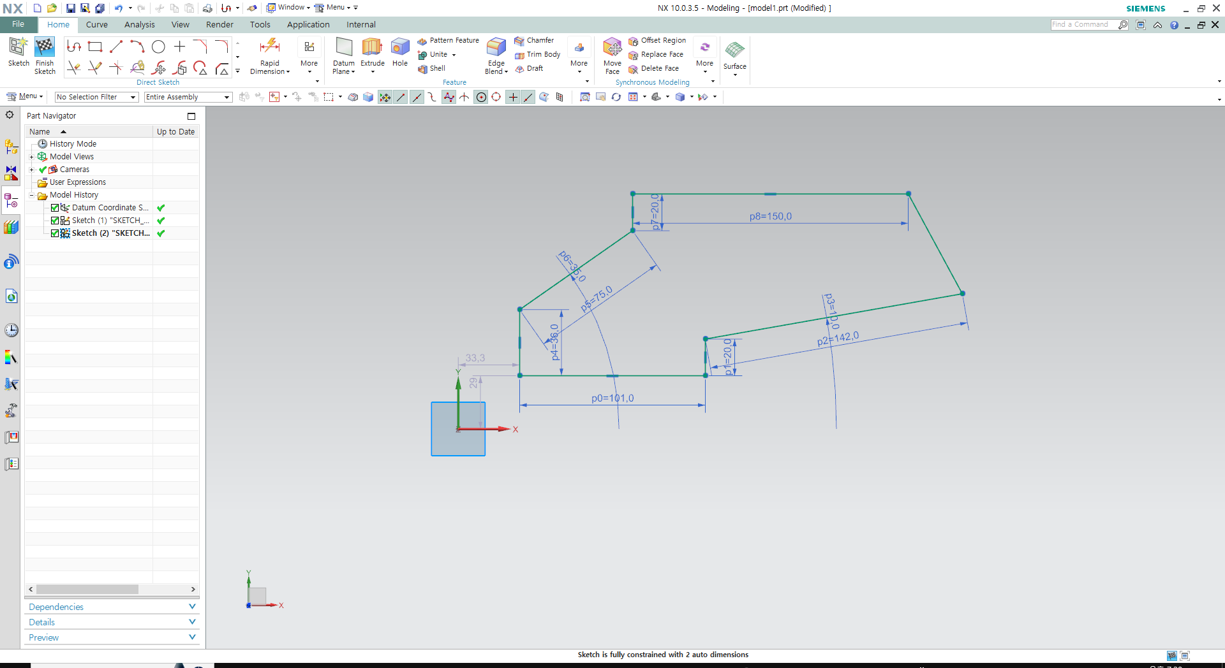Click the Find a Command search field
The width and height of the screenshot is (1225, 668).
pos(1085,25)
